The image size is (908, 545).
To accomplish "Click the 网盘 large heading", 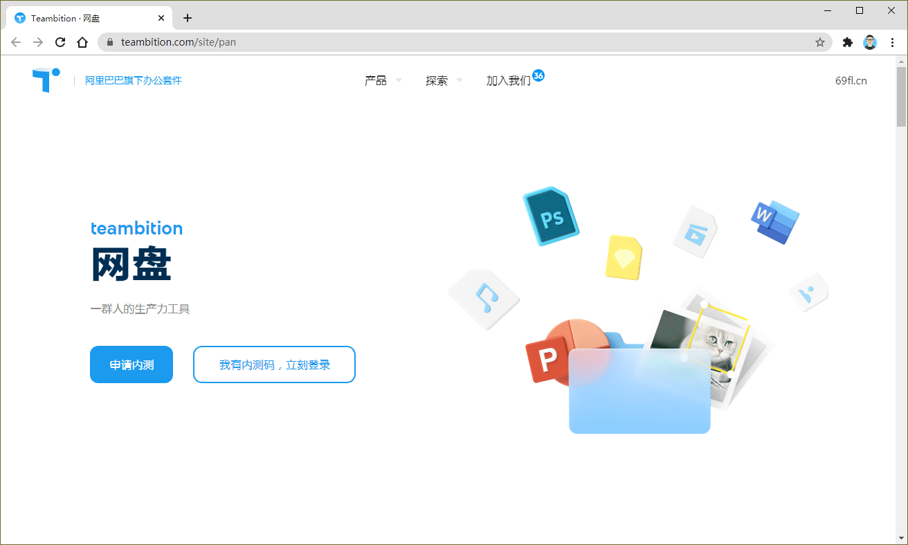I will [x=131, y=264].
